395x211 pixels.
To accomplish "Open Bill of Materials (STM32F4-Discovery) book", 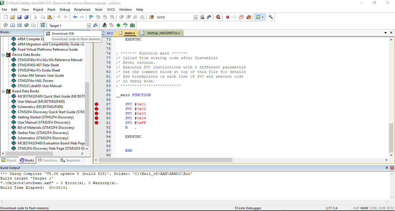I will click(46, 128).
